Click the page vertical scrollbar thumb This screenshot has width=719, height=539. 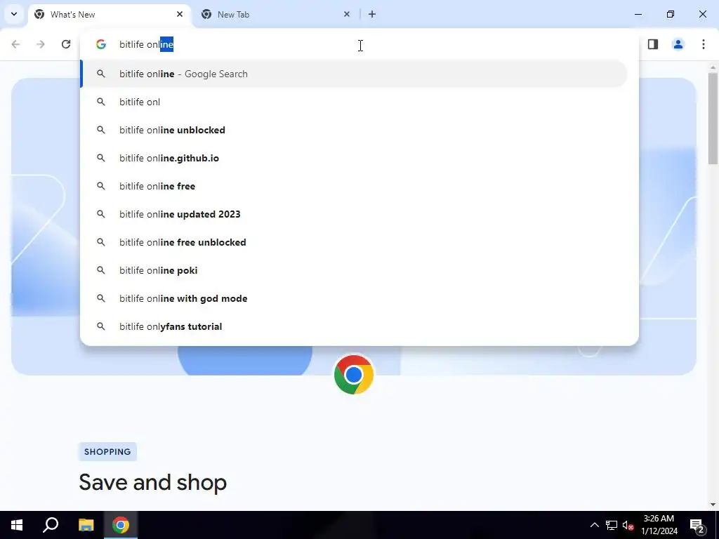713,118
